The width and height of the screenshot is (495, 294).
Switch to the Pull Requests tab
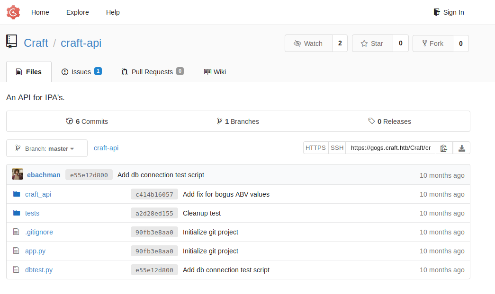(152, 72)
